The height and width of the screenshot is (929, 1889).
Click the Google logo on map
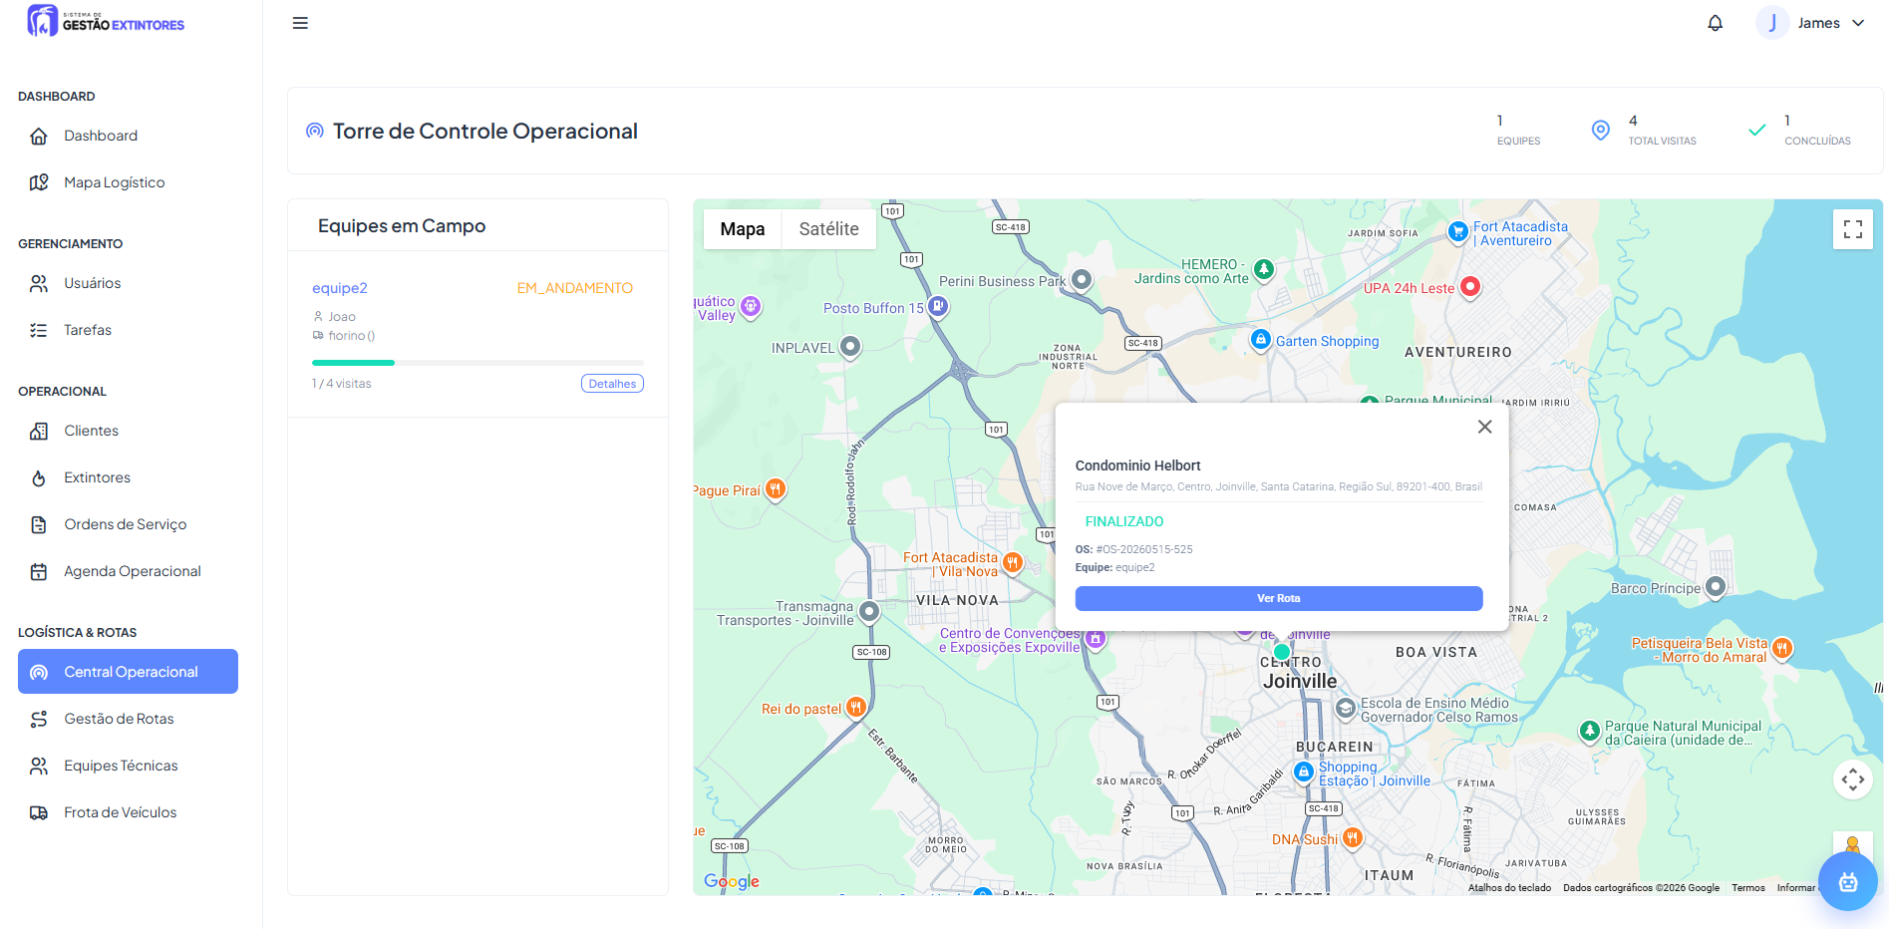[x=732, y=882]
